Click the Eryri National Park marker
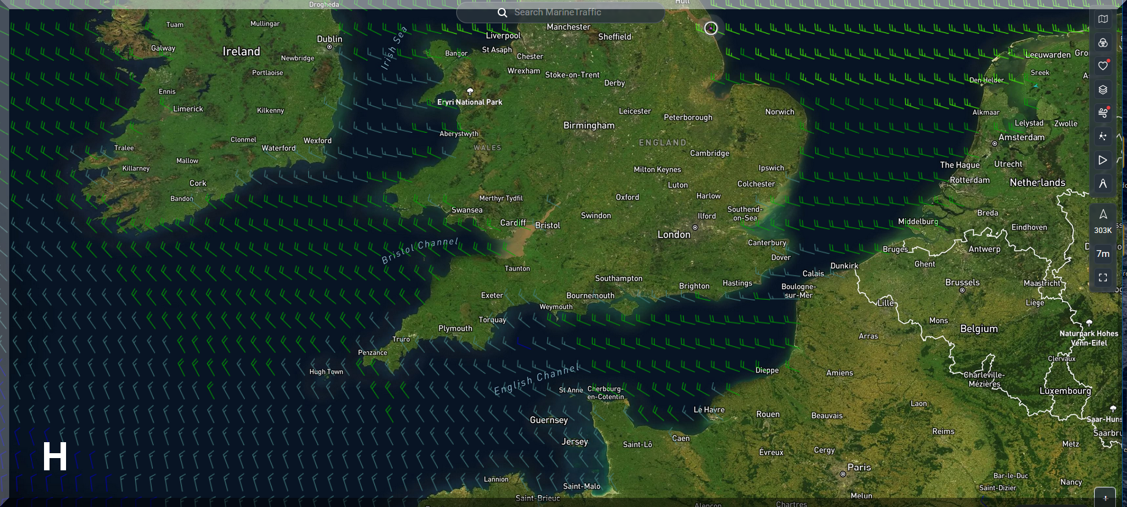 tap(470, 92)
